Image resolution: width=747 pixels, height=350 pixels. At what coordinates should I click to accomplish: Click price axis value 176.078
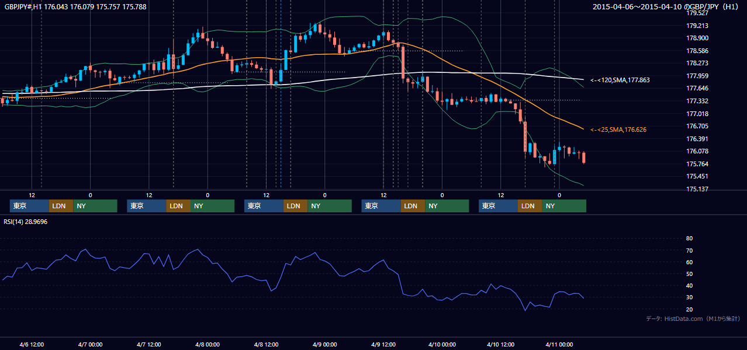pyautogui.click(x=697, y=151)
